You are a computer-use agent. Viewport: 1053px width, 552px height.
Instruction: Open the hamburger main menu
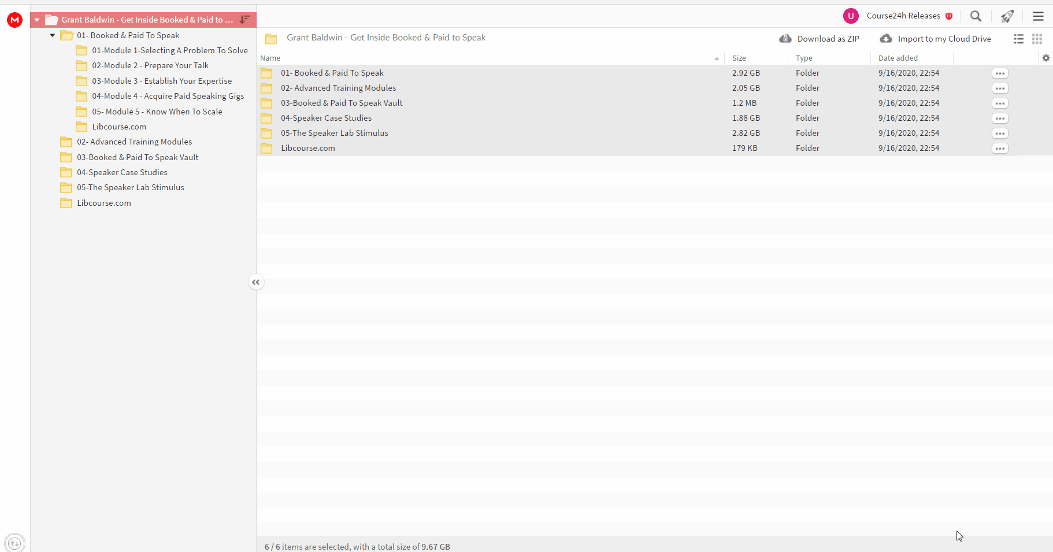(1039, 16)
